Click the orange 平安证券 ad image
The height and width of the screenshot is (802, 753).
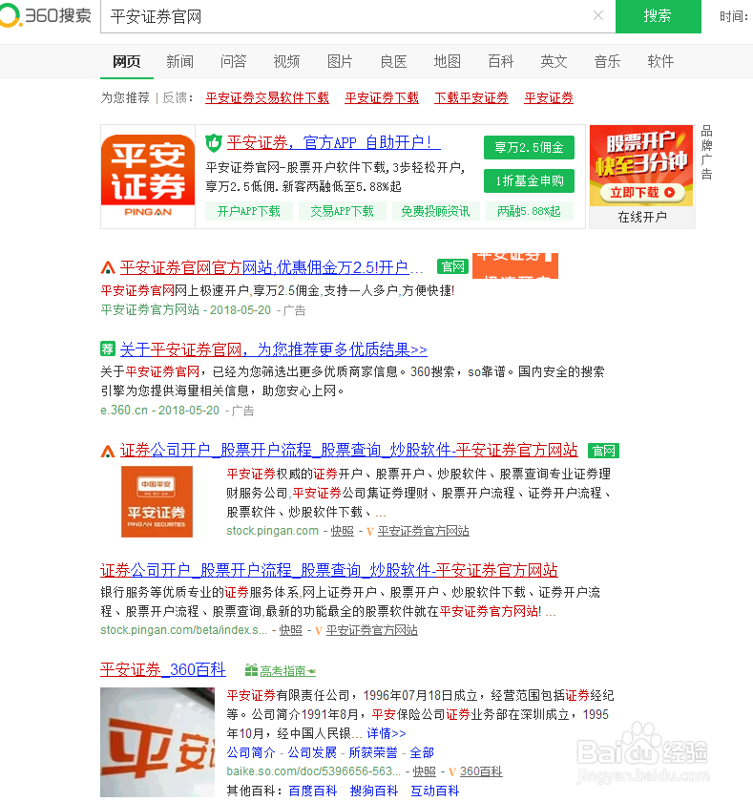click(x=514, y=265)
